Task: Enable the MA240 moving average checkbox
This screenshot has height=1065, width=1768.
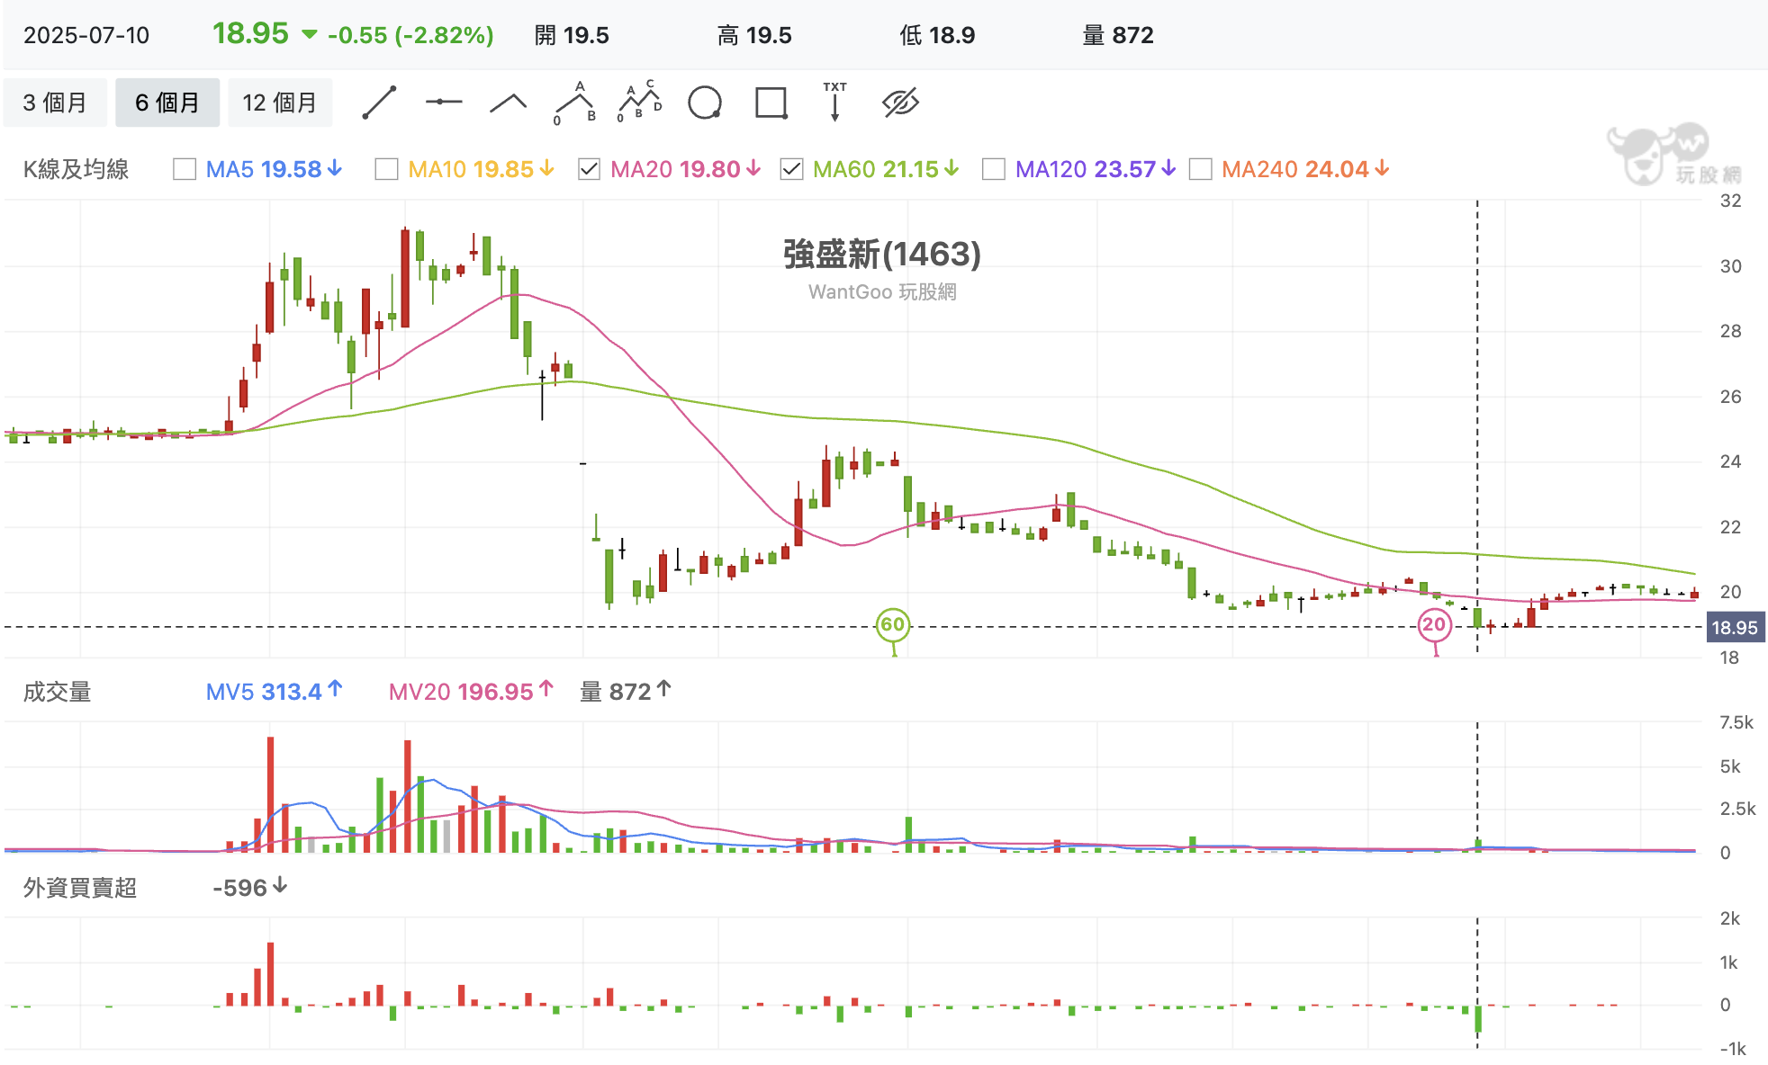Action: 1201,168
